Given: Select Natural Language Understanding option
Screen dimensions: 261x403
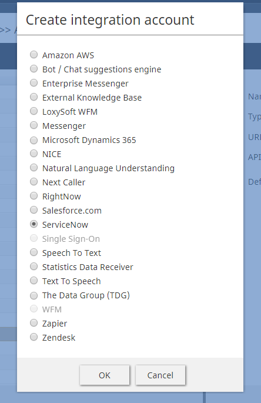Looking at the screenshot, I should (x=34, y=168).
